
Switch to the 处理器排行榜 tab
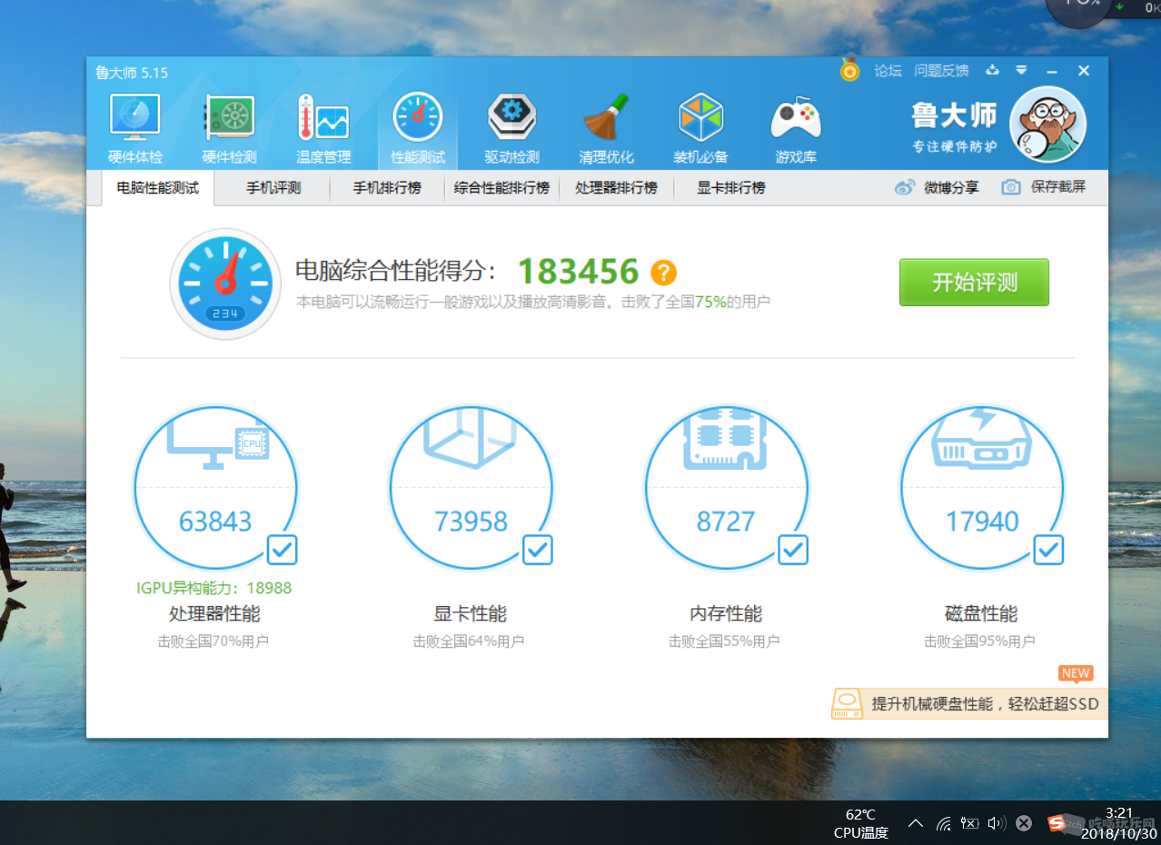616,188
